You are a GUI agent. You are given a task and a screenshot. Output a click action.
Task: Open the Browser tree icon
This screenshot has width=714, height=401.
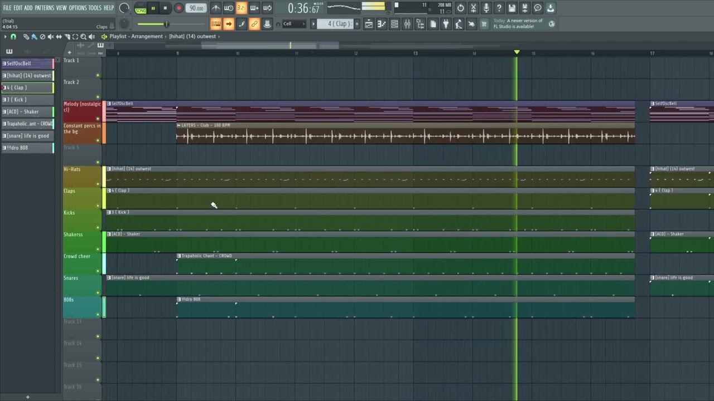pyautogui.click(x=420, y=24)
